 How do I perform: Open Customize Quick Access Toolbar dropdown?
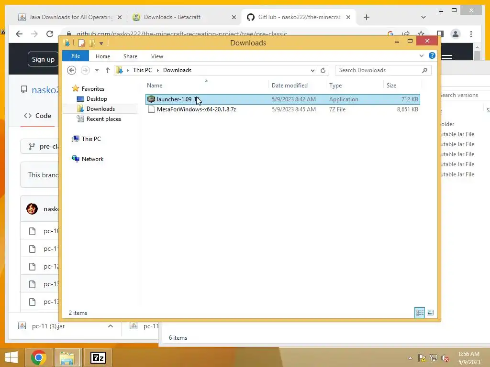point(101,43)
